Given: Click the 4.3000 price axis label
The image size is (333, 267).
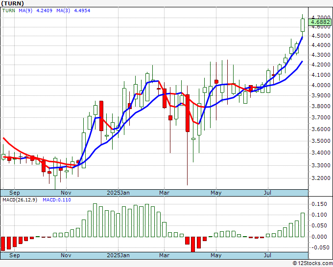Looking at the screenshot, I should 321,55.
